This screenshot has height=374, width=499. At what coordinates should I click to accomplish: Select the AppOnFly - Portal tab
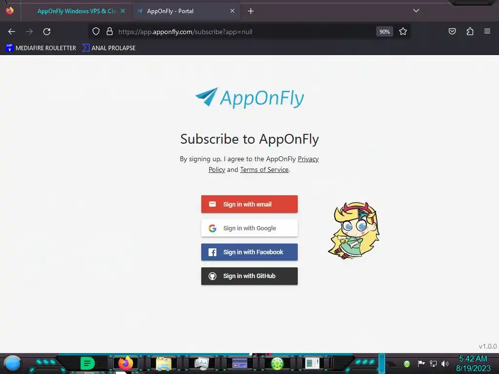(x=186, y=11)
